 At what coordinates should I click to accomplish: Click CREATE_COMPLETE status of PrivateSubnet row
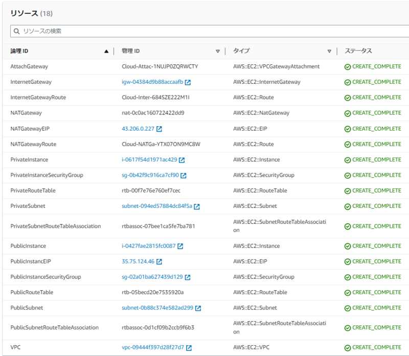pyautogui.click(x=377, y=206)
